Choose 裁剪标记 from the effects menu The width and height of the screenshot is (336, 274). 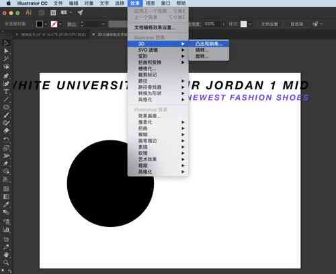coord(158,75)
